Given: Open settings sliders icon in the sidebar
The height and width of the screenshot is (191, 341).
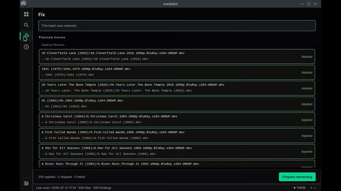Looking at the screenshot, I should (x=26, y=183).
